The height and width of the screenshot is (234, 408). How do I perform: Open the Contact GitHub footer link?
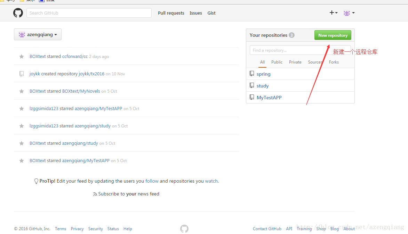tap(267, 229)
